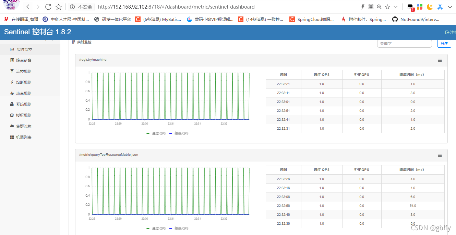The image size is (456, 235).
Task: Open the site security info icon
Action: pos(72,7)
